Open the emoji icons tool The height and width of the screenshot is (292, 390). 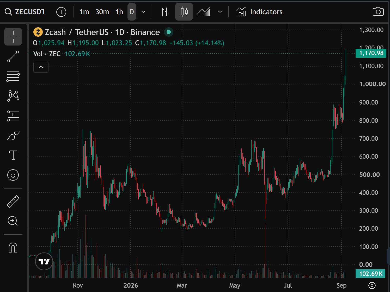coord(13,175)
